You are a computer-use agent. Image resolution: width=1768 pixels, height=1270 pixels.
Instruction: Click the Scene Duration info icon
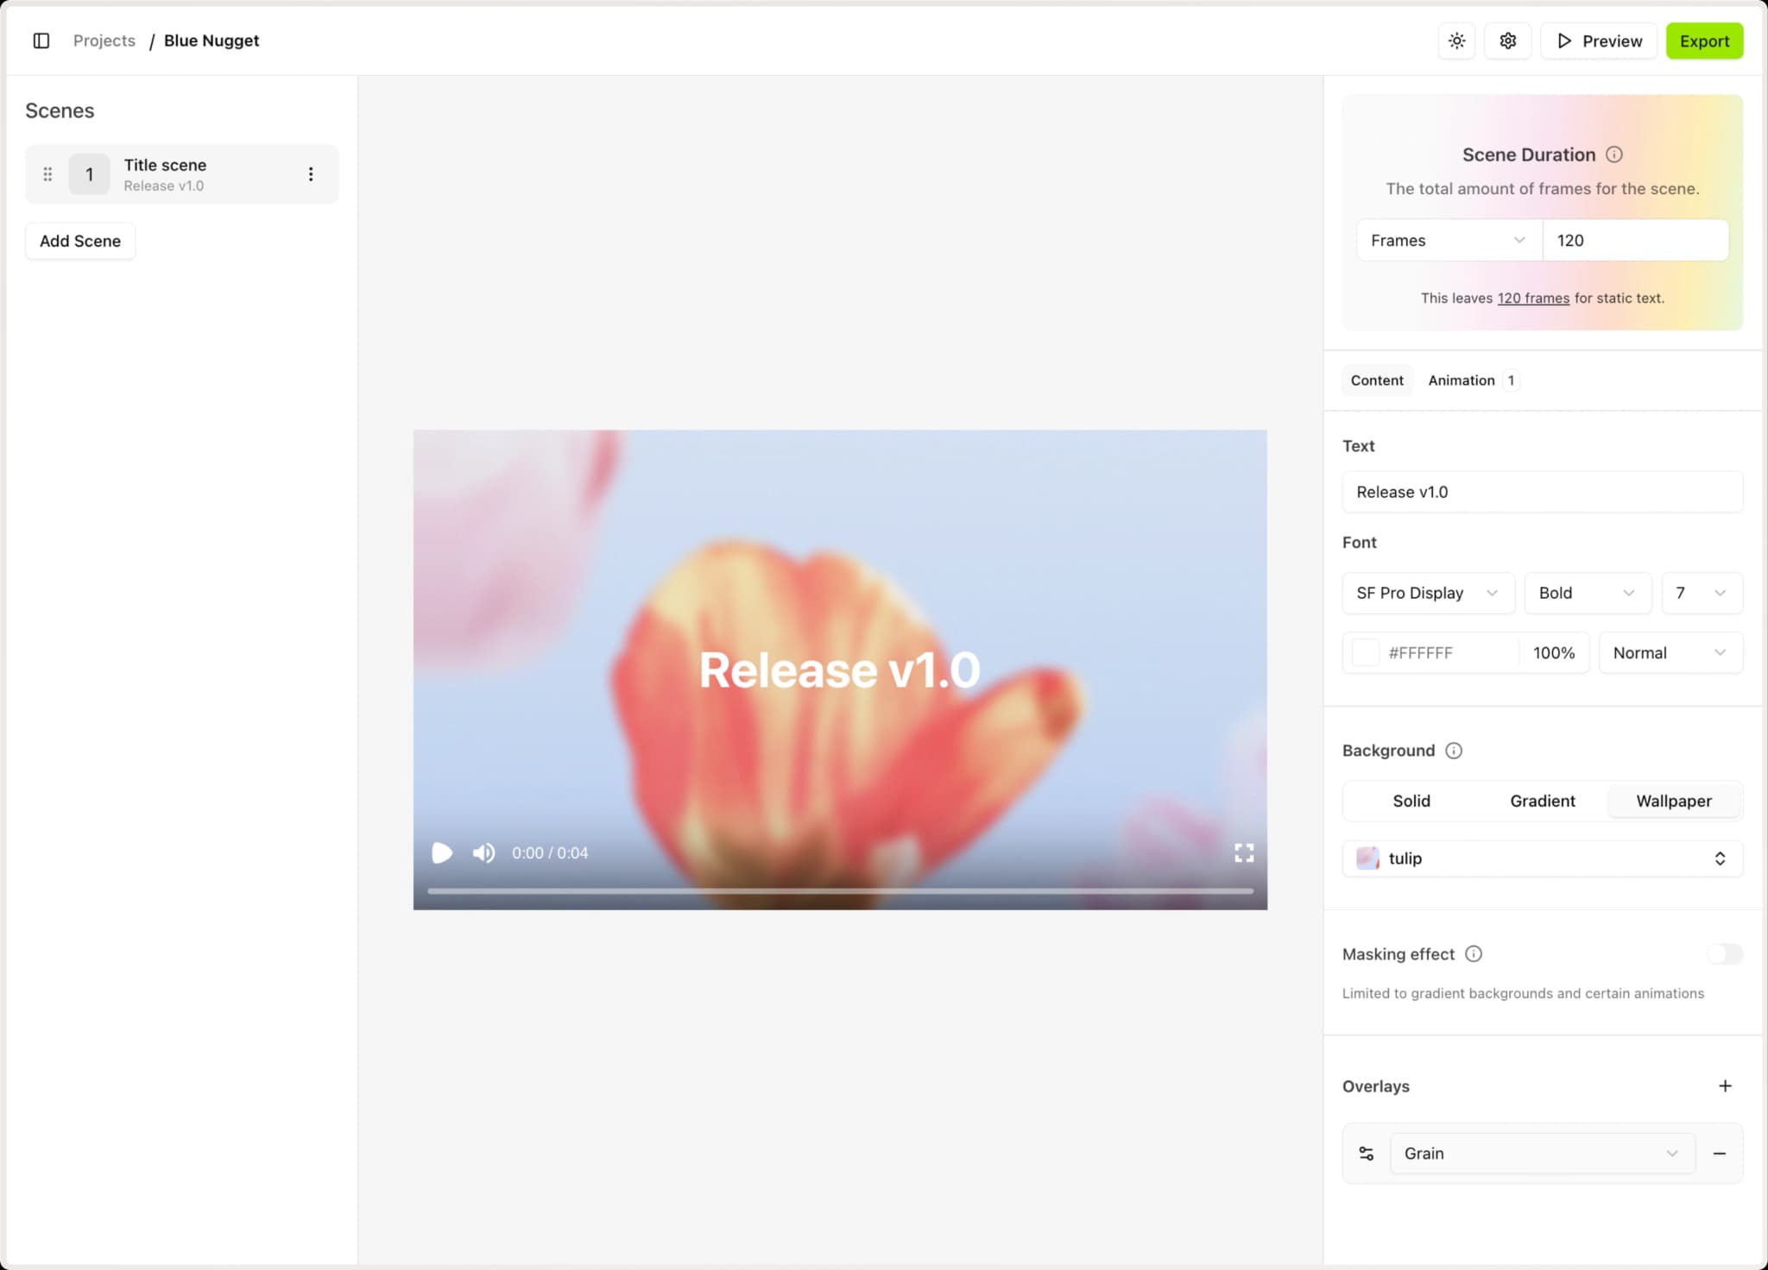coord(1613,154)
